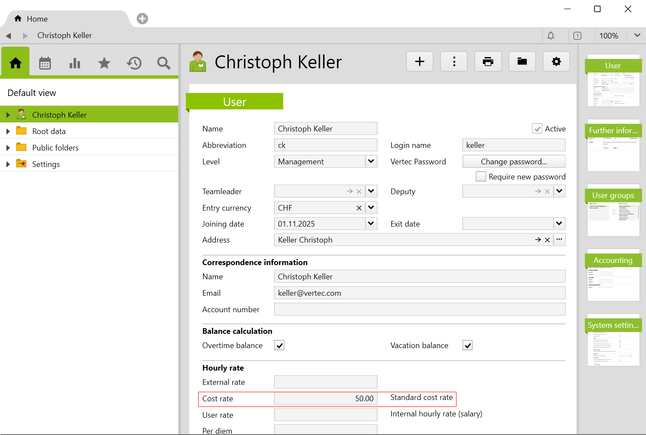646x435 pixels.
Task: Open the notifications bell icon
Action: click(x=551, y=36)
